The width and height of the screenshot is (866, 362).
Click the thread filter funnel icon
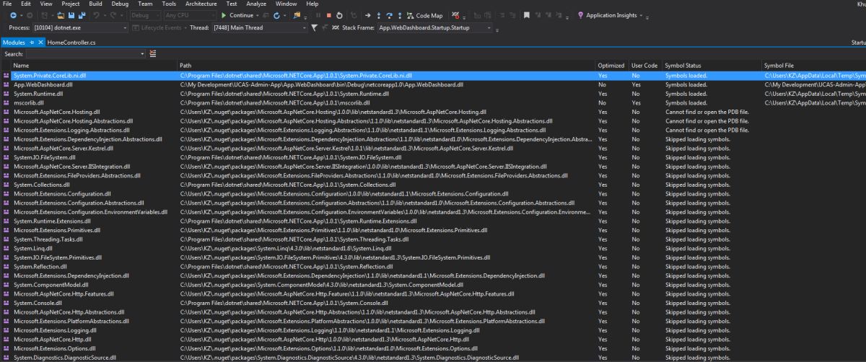[314, 28]
